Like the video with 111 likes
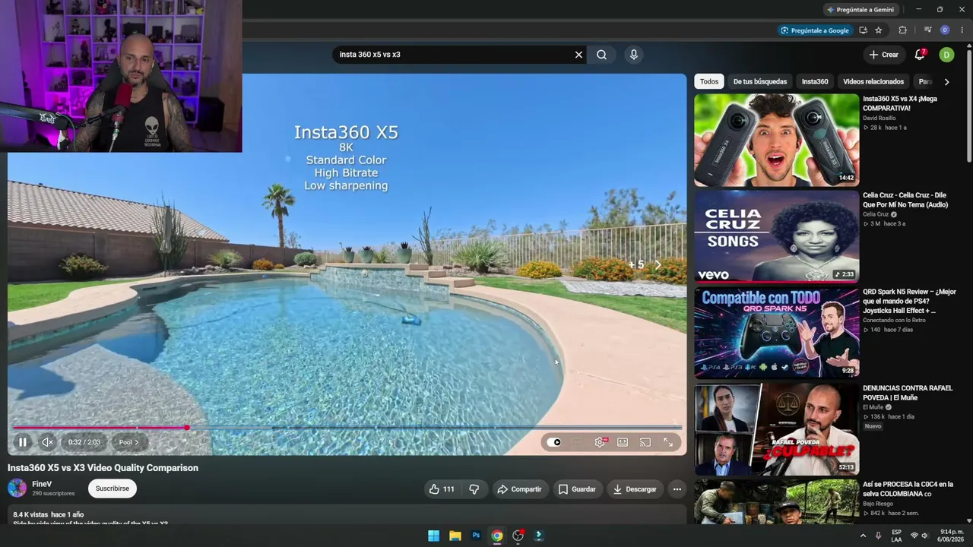Screen dimensions: 973x547 (x=442, y=489)
